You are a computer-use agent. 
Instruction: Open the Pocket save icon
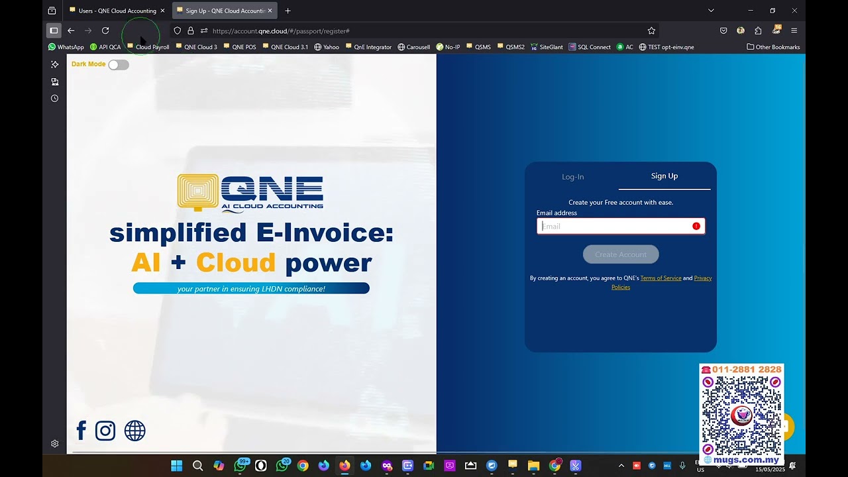(x=723, y=30)
